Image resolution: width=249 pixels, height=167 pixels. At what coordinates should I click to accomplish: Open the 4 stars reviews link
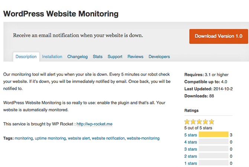(191, 142)
